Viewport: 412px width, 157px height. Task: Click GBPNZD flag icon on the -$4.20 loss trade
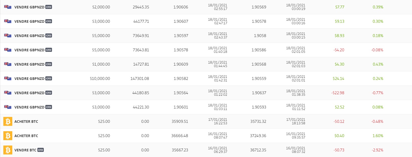(8, 50)
